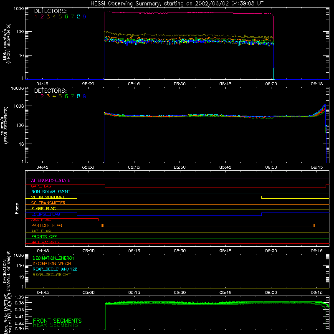Click the 0.94 tick on the livetime axis
This screenshot has width=334, height=334.
click(19, 316)
